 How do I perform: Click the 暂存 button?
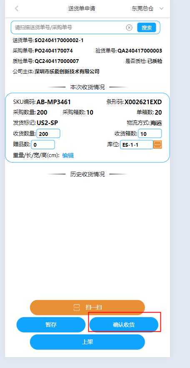click(x=51, y=325)
